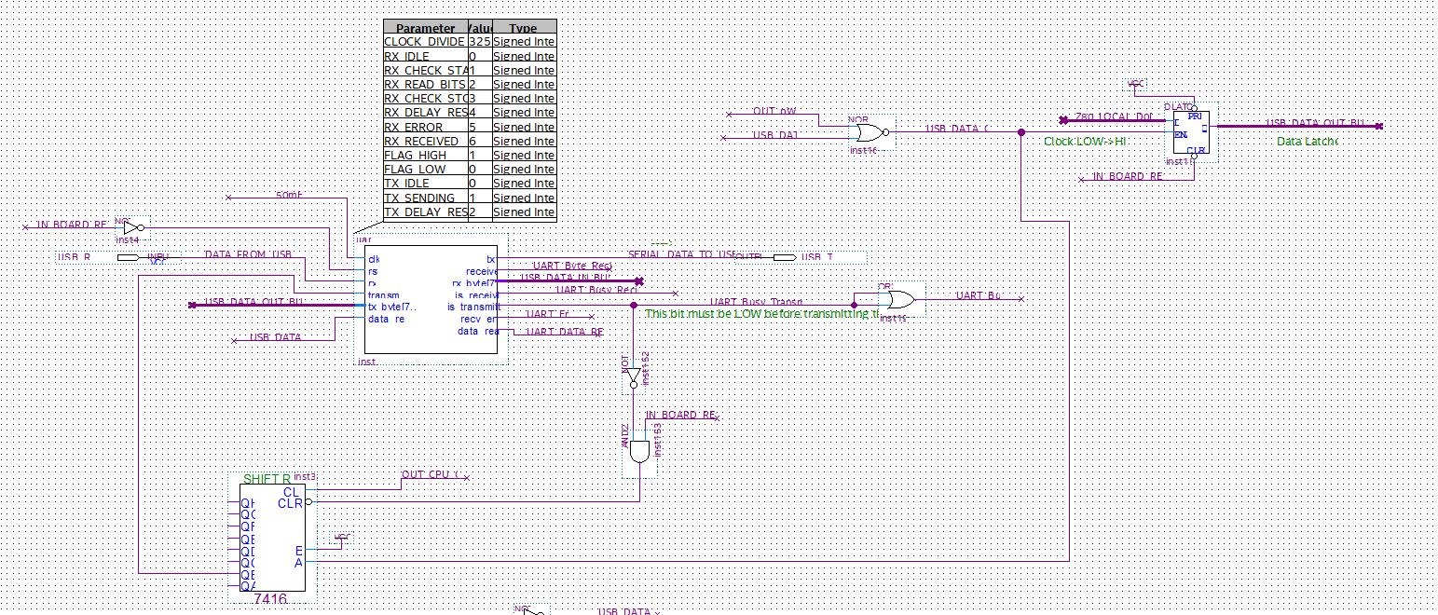Click the CLR pin of the shift register
This screenshot has height=615, width=1438.
(290, 503)
